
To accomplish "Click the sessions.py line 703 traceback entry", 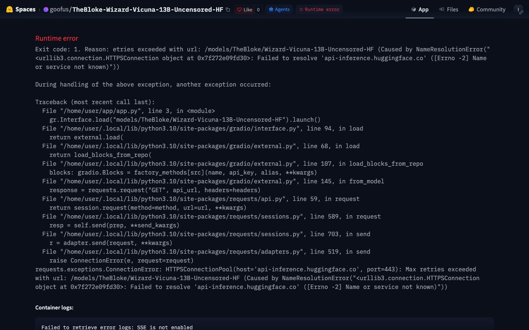I will pyautogui.click(x=206, y=234).
